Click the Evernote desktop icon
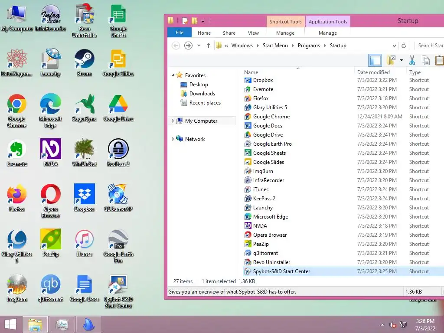Viewport: 444px width, 333px height. click(x=17, y=153)
